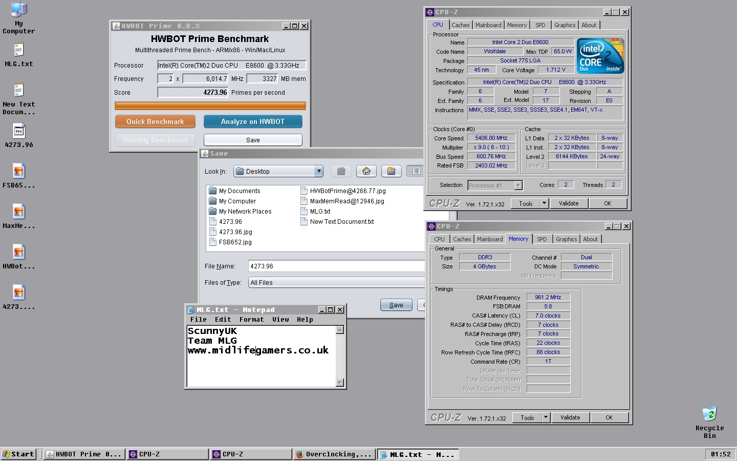Click Analyze on HWBOT button

tap(253, 121)
